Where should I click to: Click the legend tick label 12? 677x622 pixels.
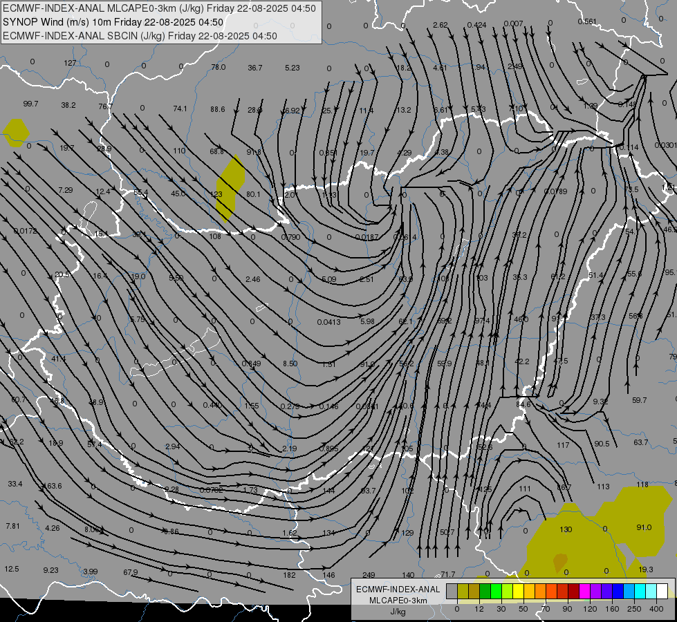[x=479, y=609]
